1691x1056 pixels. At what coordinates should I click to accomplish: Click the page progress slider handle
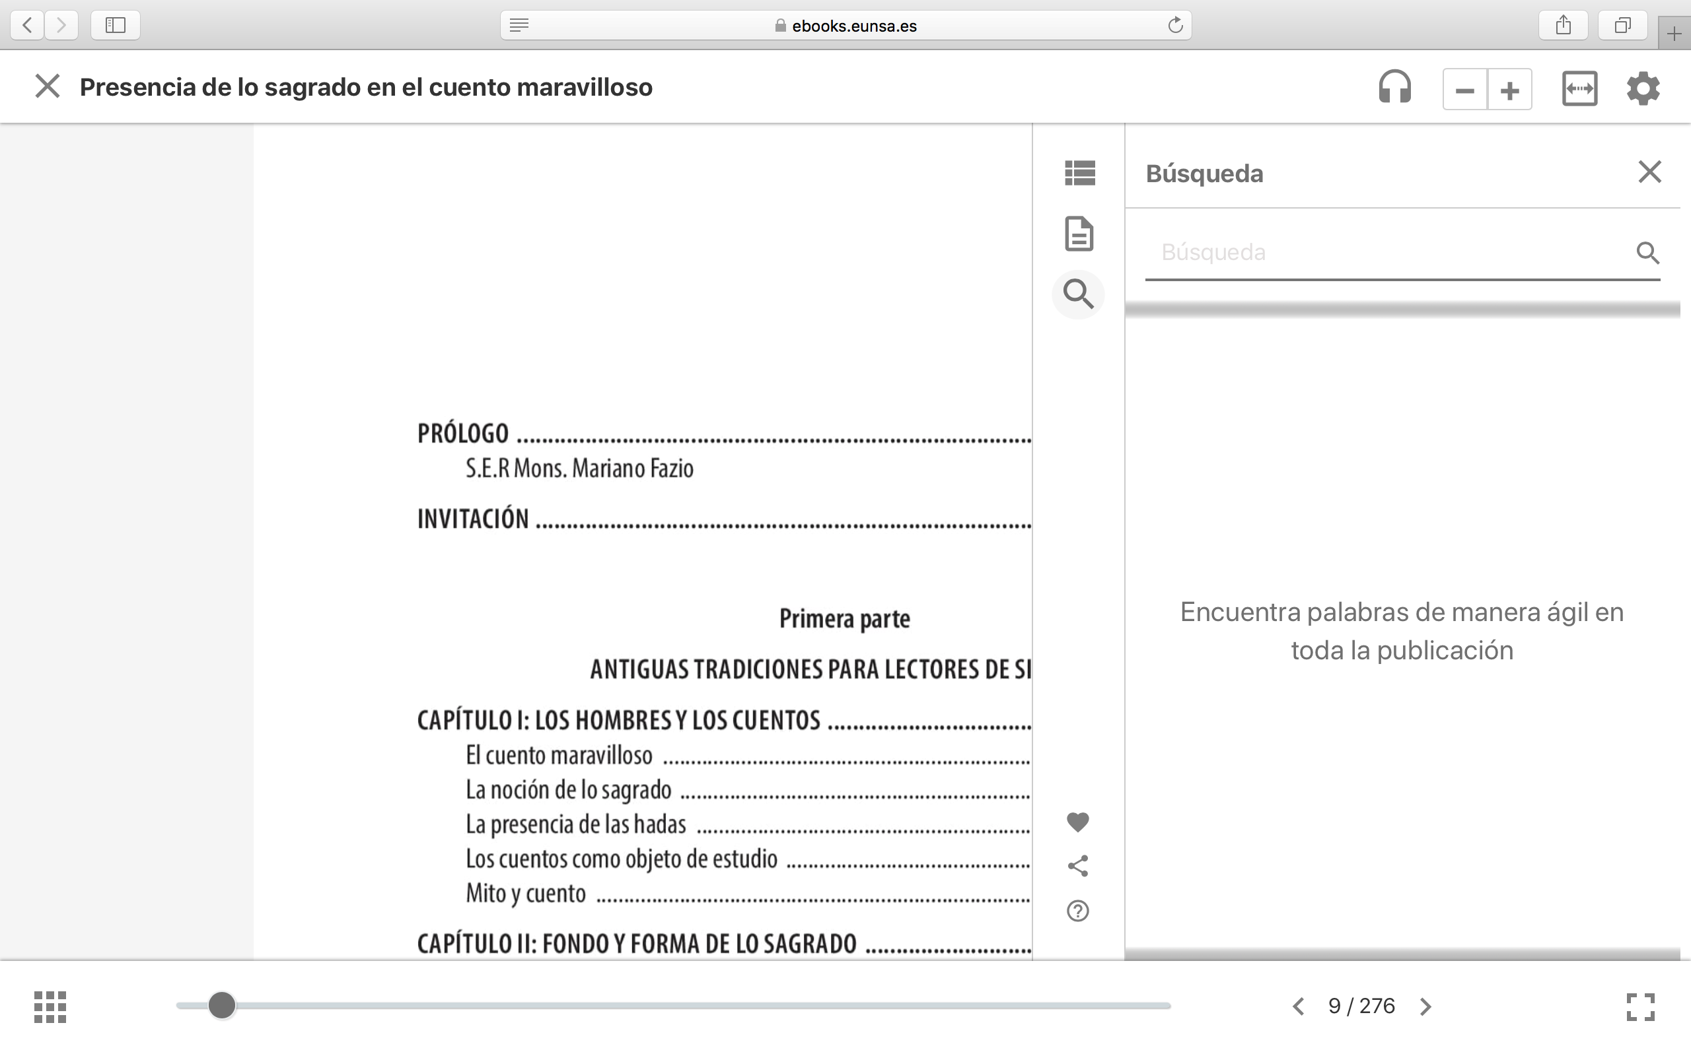222,1006
